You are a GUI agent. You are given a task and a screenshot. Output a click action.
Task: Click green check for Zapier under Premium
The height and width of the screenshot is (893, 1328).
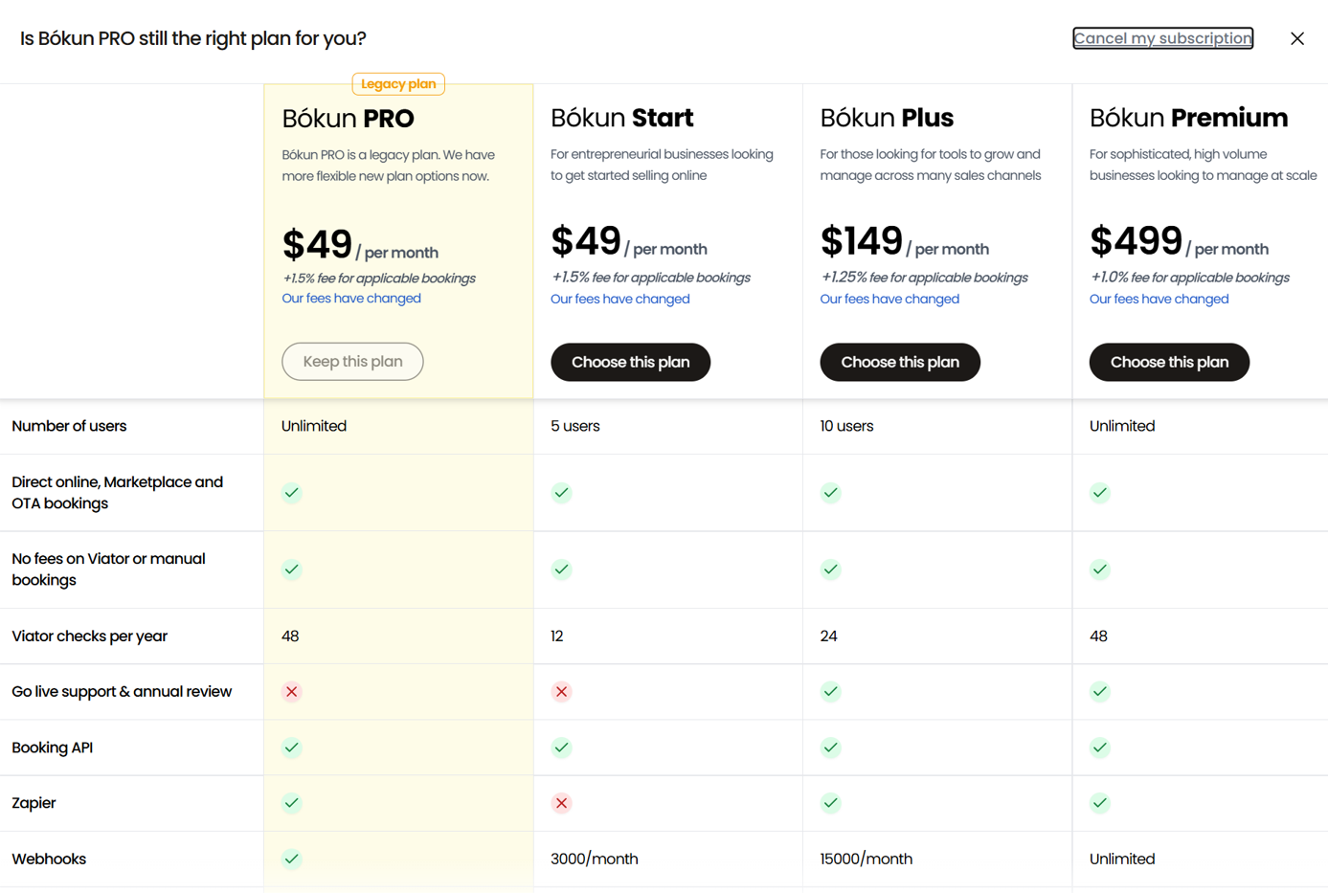(1099, 803)
